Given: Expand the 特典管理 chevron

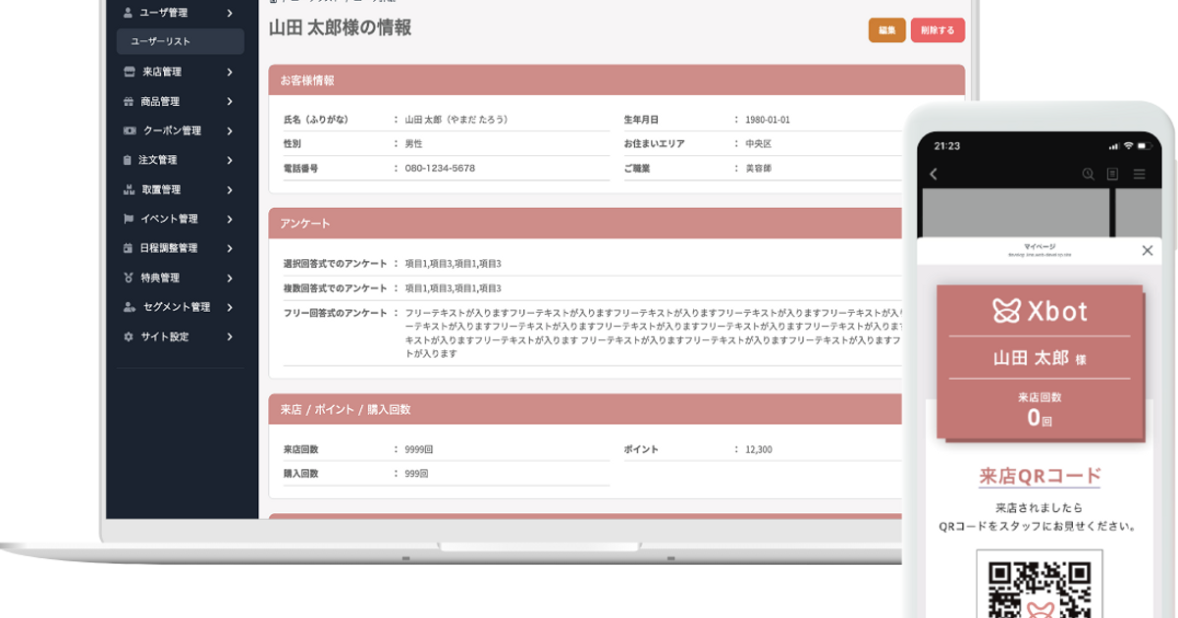Looking at the screenshot, I should click(229, 278).
